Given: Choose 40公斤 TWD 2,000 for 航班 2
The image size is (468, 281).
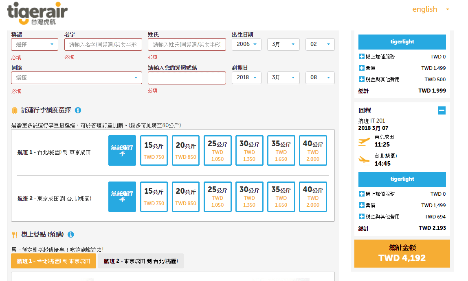Looking at the screenshot, I should click(x=313, y=197).
